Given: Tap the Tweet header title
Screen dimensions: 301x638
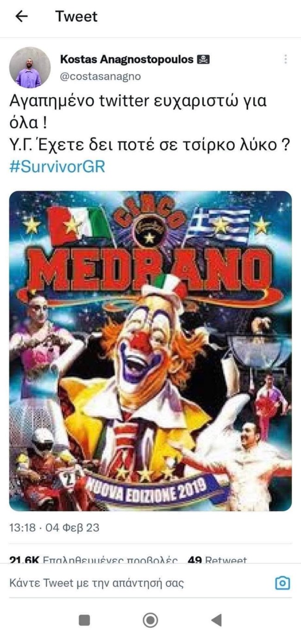Looking at the screenshot, I should 76,16.
